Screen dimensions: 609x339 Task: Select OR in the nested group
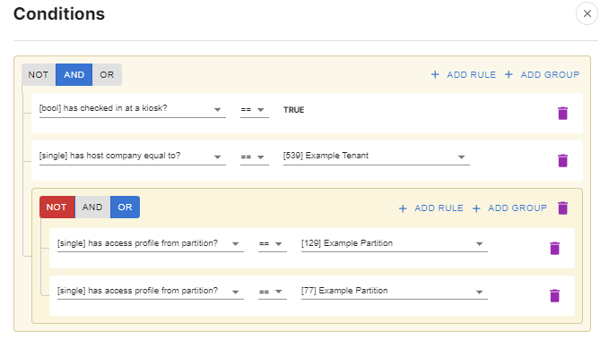click(125, 208)
